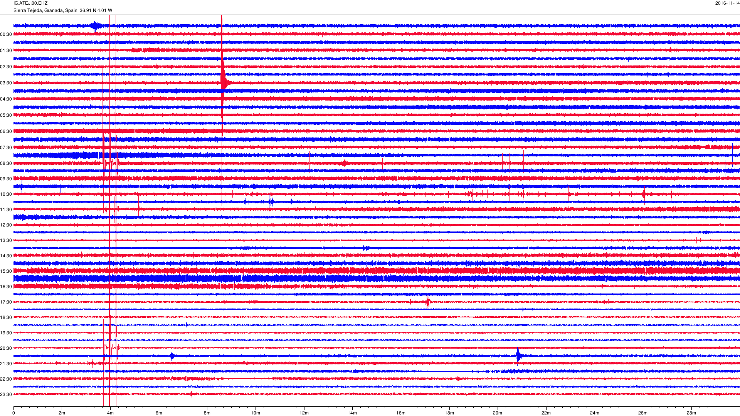Click the 26m axis label
The image size is (740, 416).
pyautogui.click(x=643, y=413)
